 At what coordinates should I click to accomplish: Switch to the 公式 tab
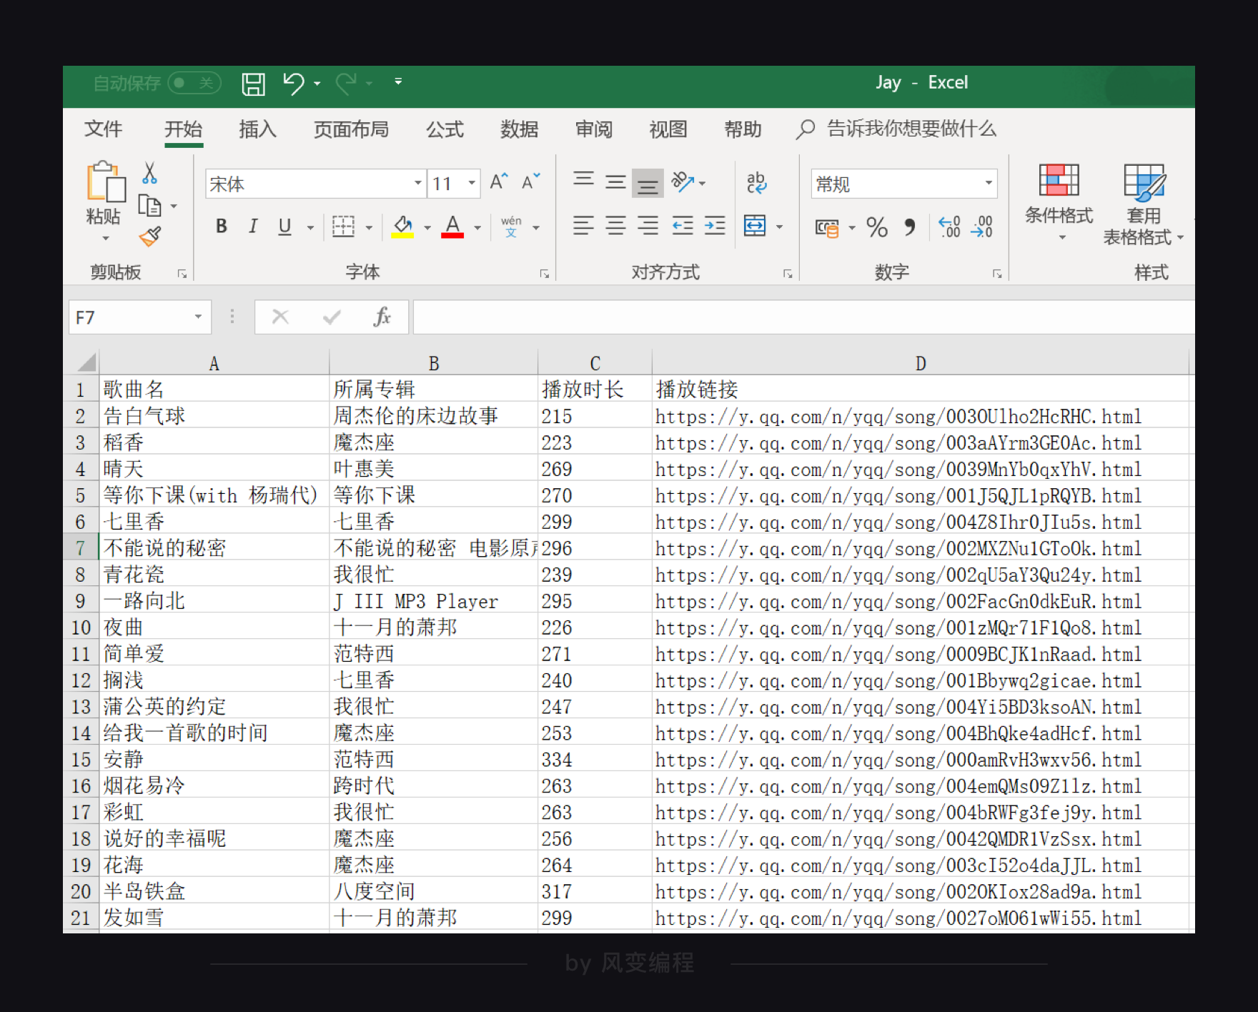click(445, 129)
